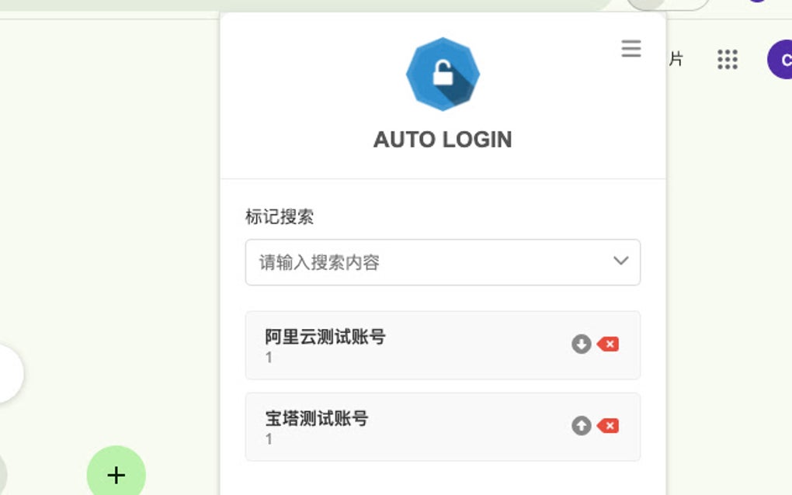
Task: Open the search suggestions dropdown
Action: point(620,261)
